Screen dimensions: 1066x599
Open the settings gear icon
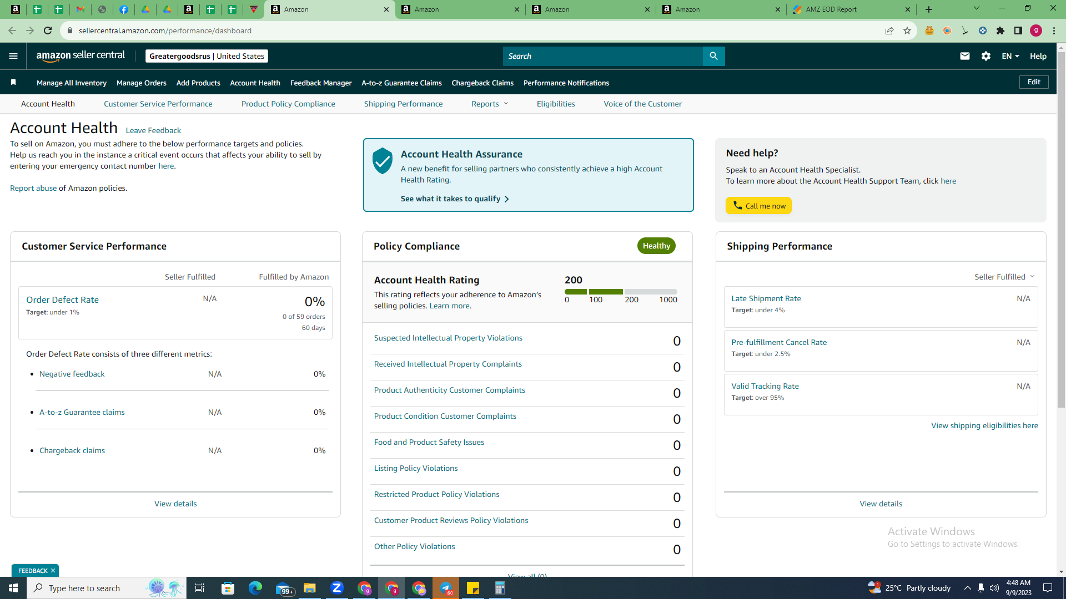tap(986, 56)
